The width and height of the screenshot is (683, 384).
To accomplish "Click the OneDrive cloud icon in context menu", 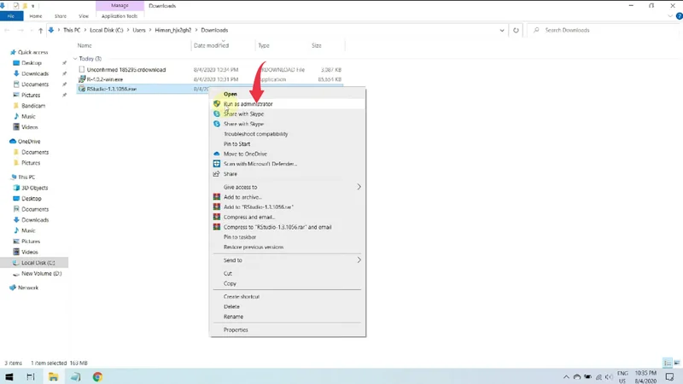I will (x=217, y=154).
